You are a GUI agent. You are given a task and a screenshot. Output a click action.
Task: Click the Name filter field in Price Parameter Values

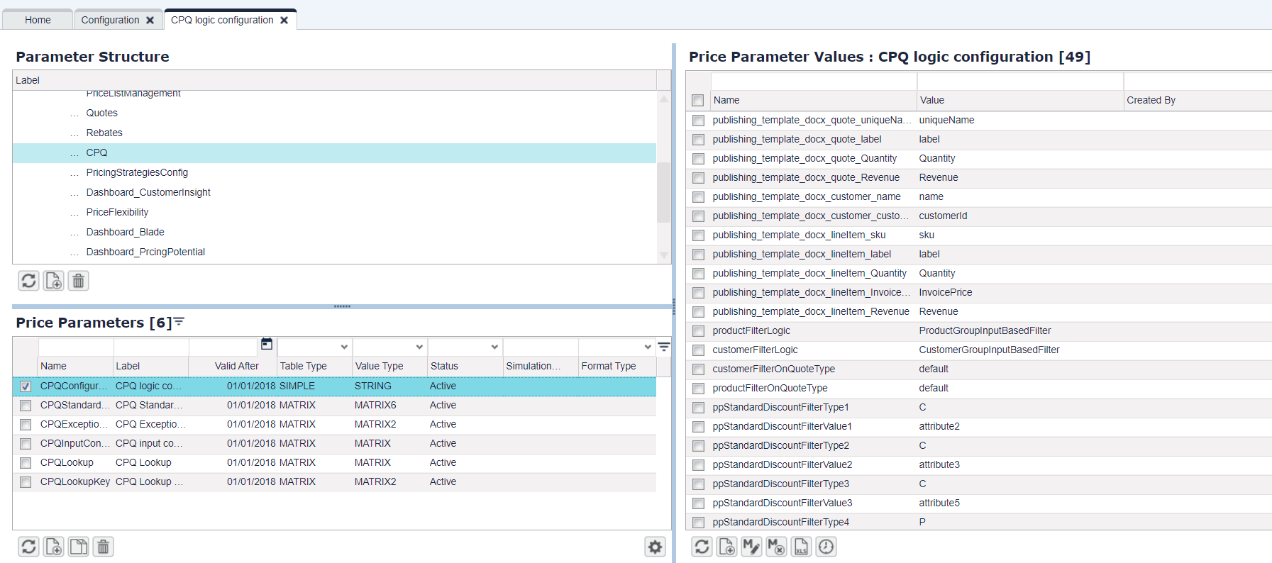[x=813, y=81]
